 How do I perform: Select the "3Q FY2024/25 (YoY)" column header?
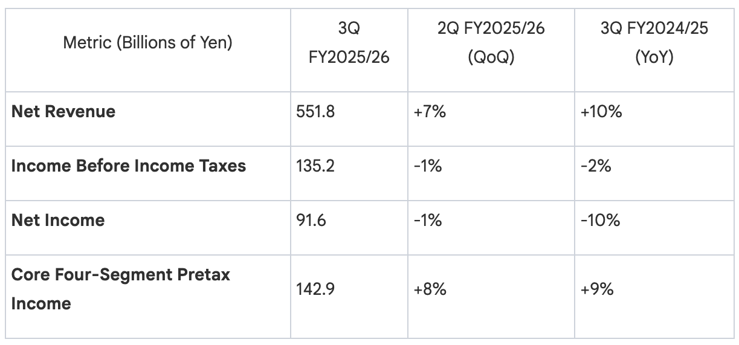point(654,43)
